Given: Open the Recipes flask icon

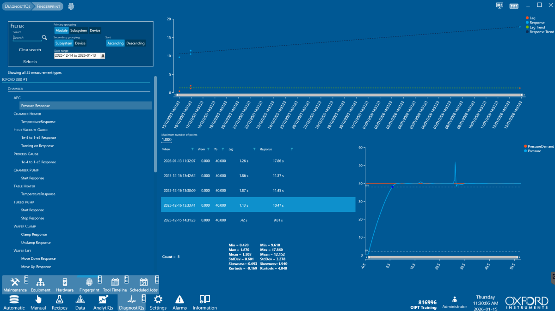Looking at the screenshot, I should pyautogui.click(x=59, y=300).
